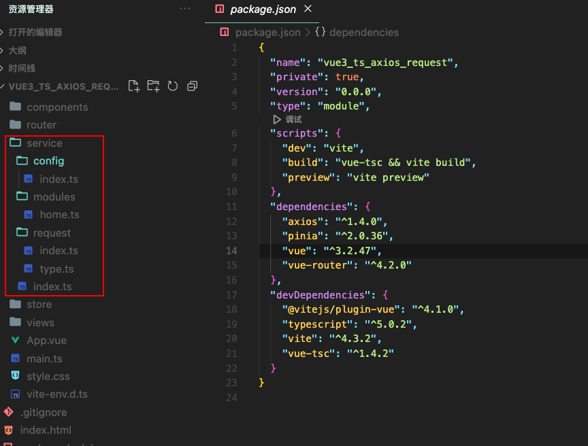Screen dimensions: 588x446
Task: Click the "preview" script line
Action: (x=355, y=177)
